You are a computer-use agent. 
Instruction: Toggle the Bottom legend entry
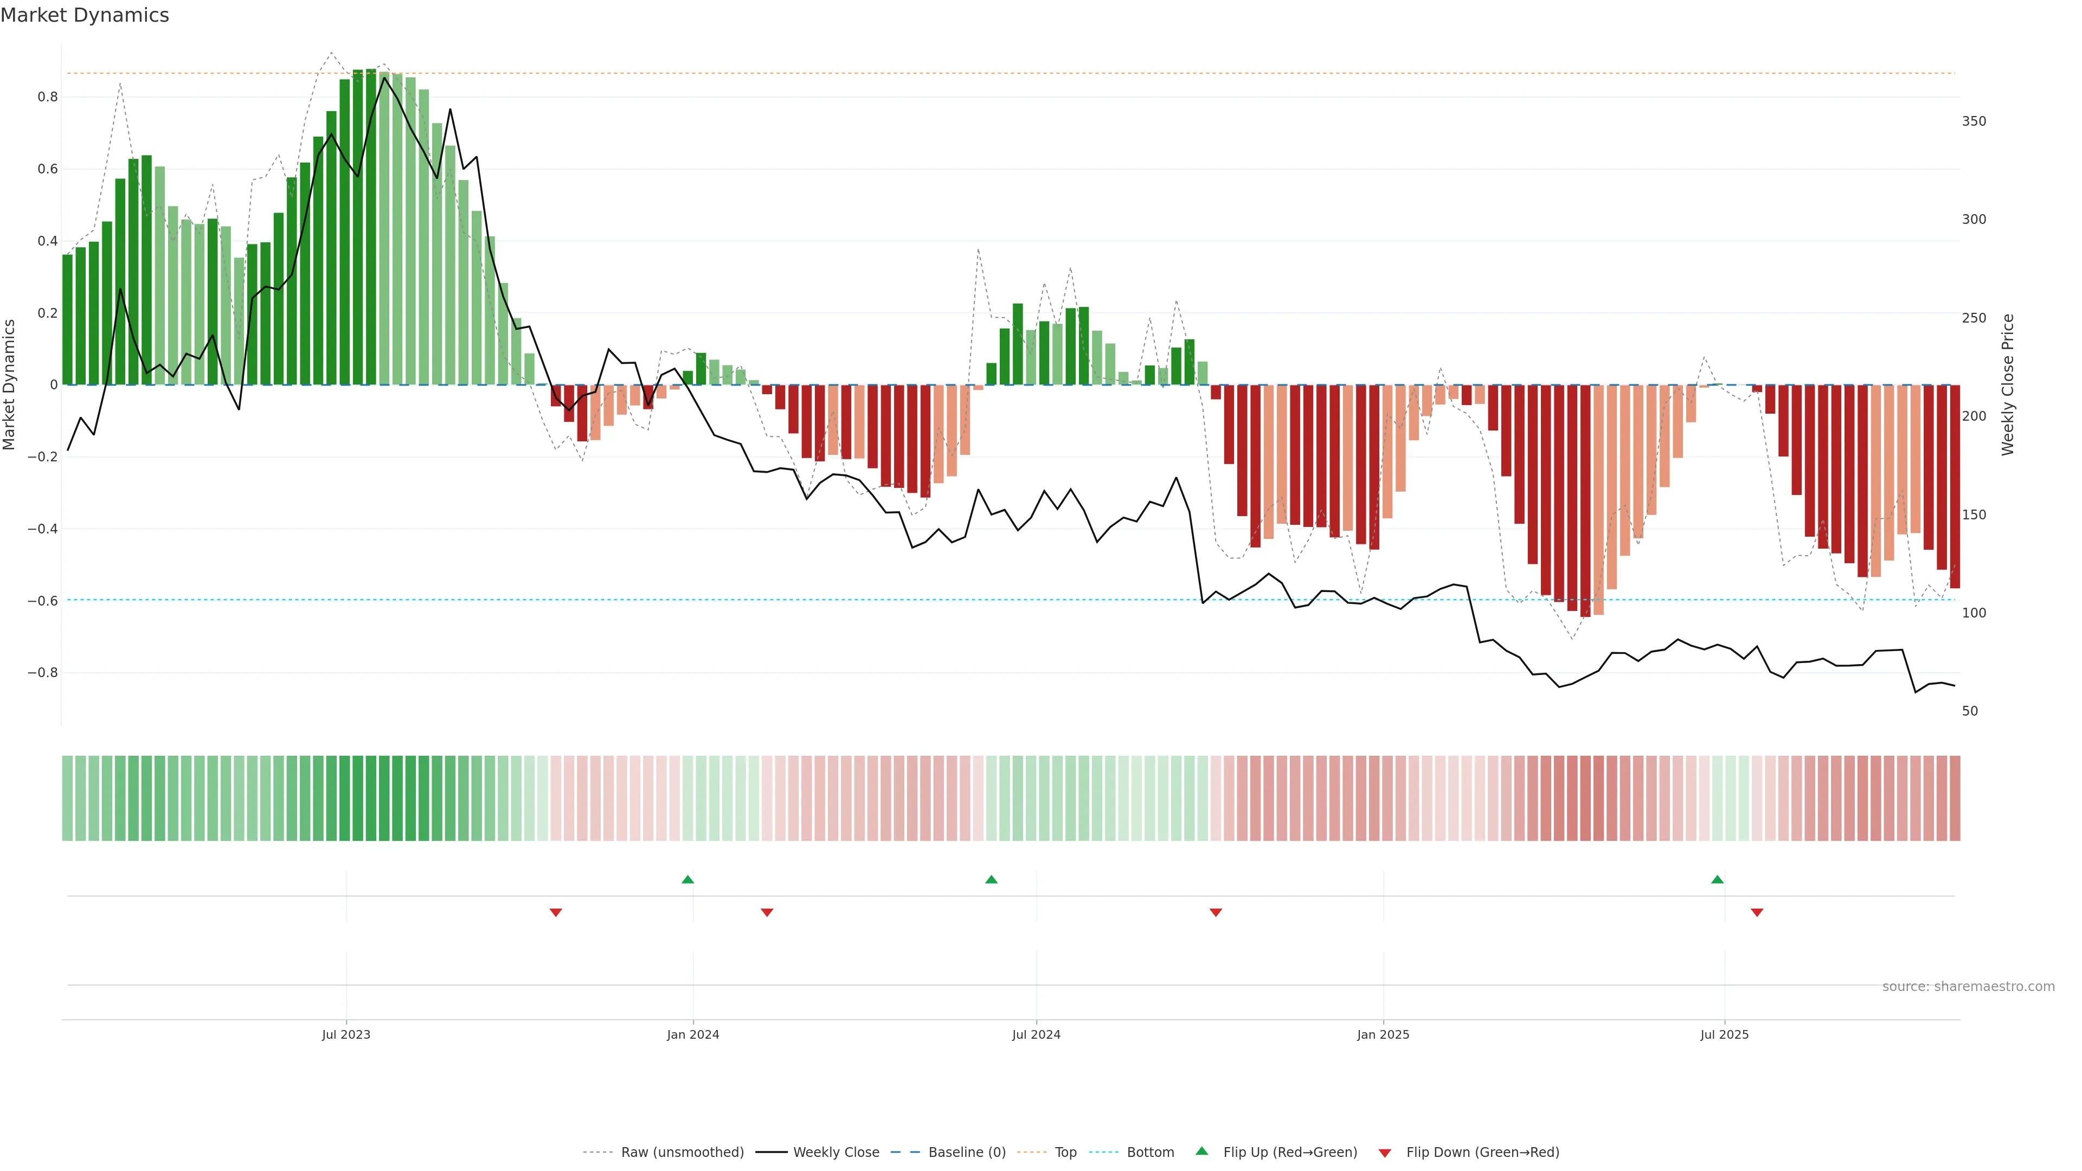tap(1150, 1153)
